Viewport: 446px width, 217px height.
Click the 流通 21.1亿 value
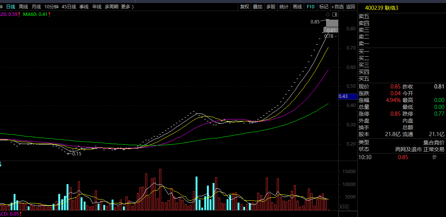click(x=437, y=134)
